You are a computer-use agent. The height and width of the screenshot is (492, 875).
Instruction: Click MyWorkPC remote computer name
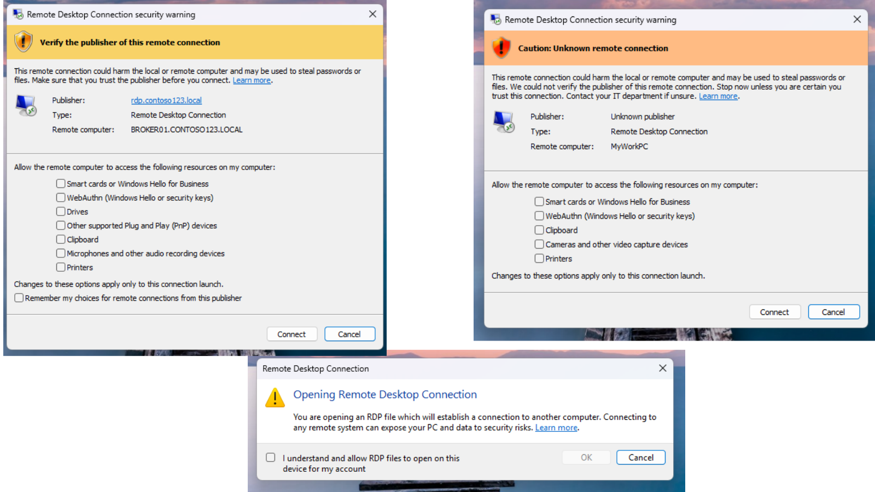point(629,147)
